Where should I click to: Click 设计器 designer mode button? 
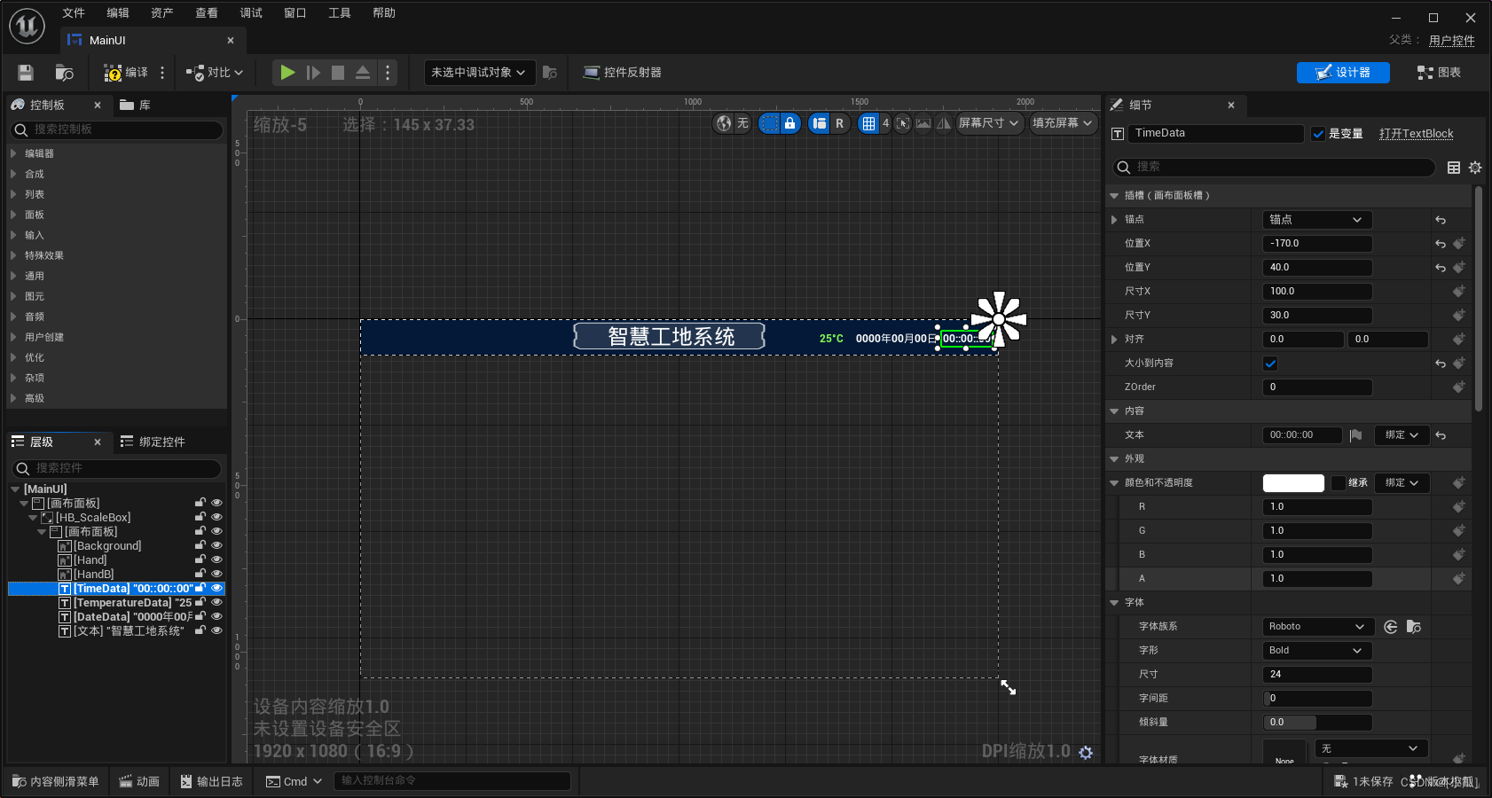tap(1343, 73)
